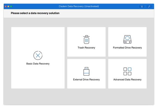Viewport: 158px width, 109px height.
Task: Select the trash can icon
Action: pyautogui.click(x=86, y=40)
